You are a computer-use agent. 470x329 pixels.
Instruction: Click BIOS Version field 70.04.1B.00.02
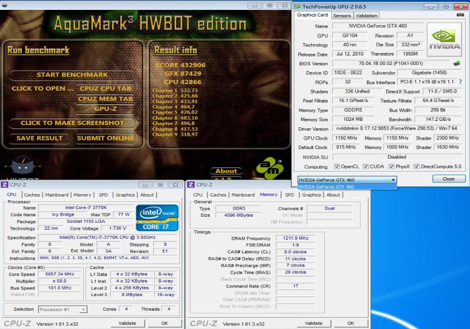(x=391, y=63)
